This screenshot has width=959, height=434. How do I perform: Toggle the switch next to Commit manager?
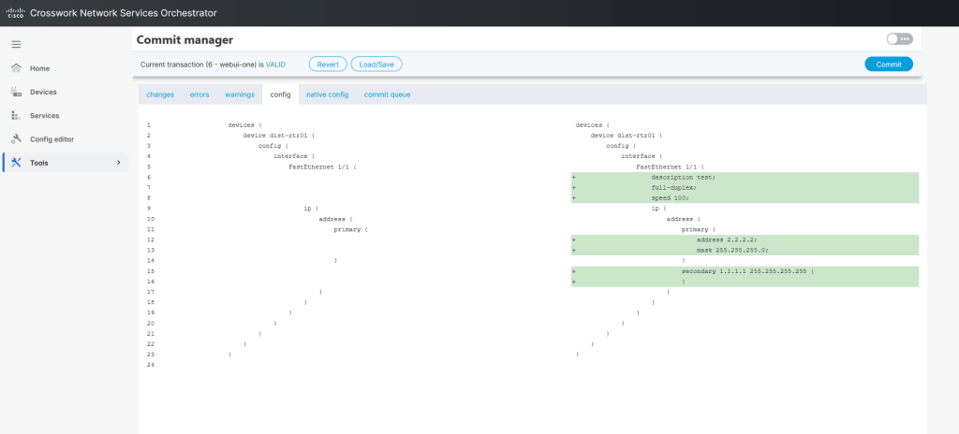click(x=898, y=39)
